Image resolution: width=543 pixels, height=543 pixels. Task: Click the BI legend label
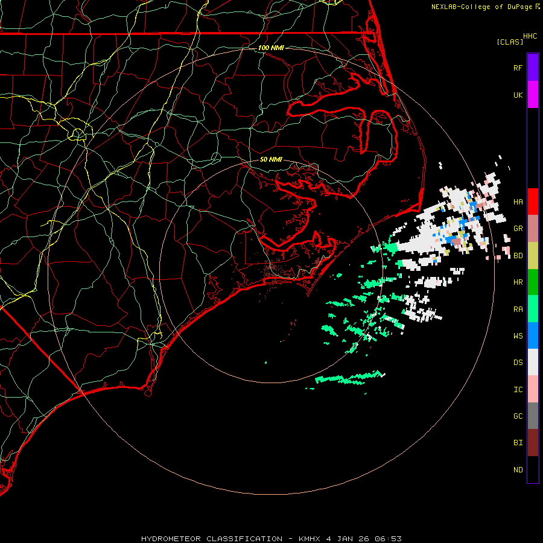(518, 443)
